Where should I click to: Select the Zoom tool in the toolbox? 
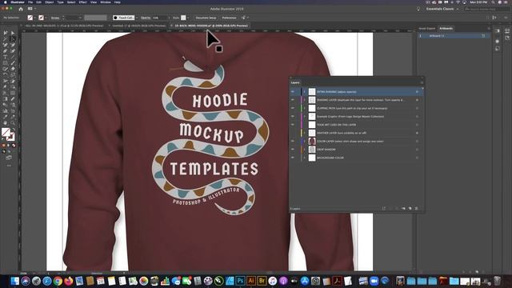pos(13,122)
